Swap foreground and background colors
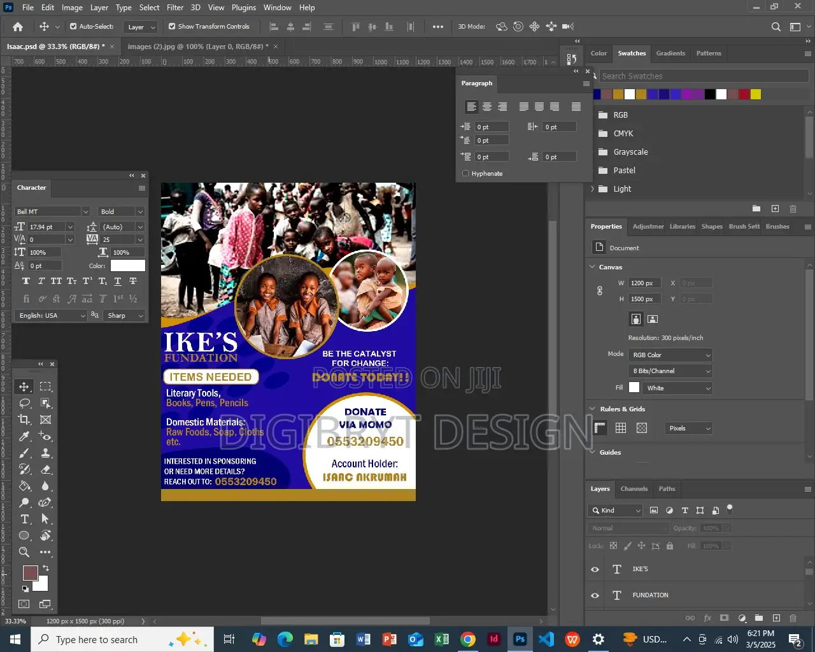 click(46, 568)
